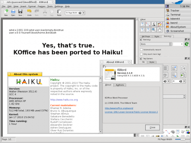The image size is (191, 143).
Task: Click the Tracker entry in Deskbar
Action: [178, 10]
